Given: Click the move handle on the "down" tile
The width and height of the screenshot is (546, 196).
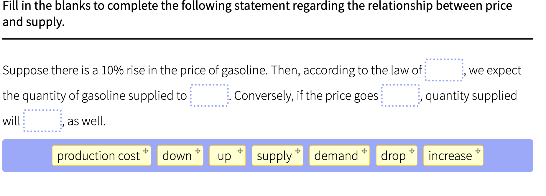Looking at the screenshot, I should coord(198,150).
